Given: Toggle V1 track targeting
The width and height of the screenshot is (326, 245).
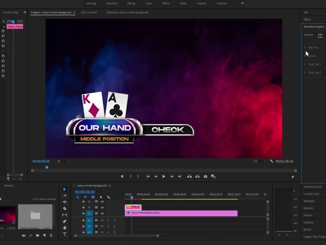Looking at the screenshot, I should [89, 213].
